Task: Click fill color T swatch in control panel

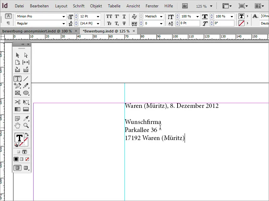Action: coord(241,16)
